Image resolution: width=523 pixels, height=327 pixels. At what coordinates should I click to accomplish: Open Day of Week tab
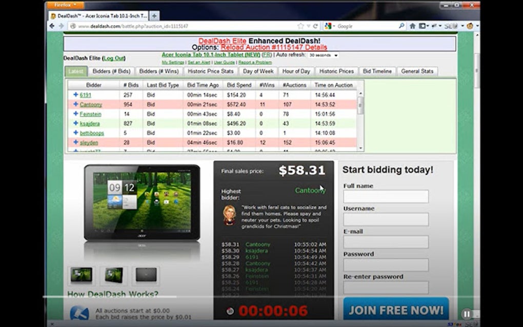[x=258, y=71]
